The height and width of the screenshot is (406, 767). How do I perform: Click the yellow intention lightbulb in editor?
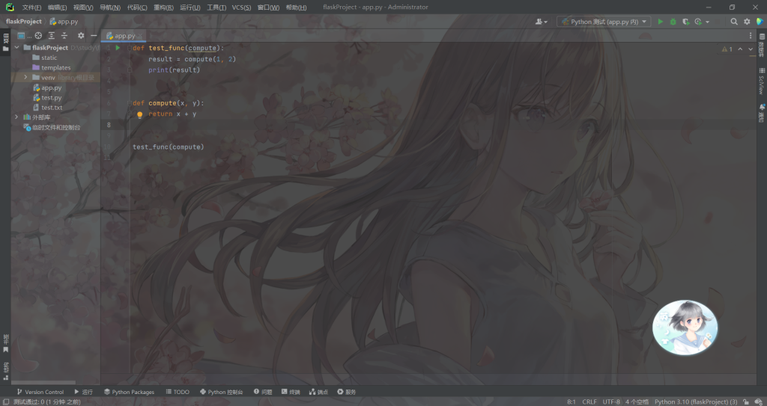pyautogui.click(x=139, y=114)
